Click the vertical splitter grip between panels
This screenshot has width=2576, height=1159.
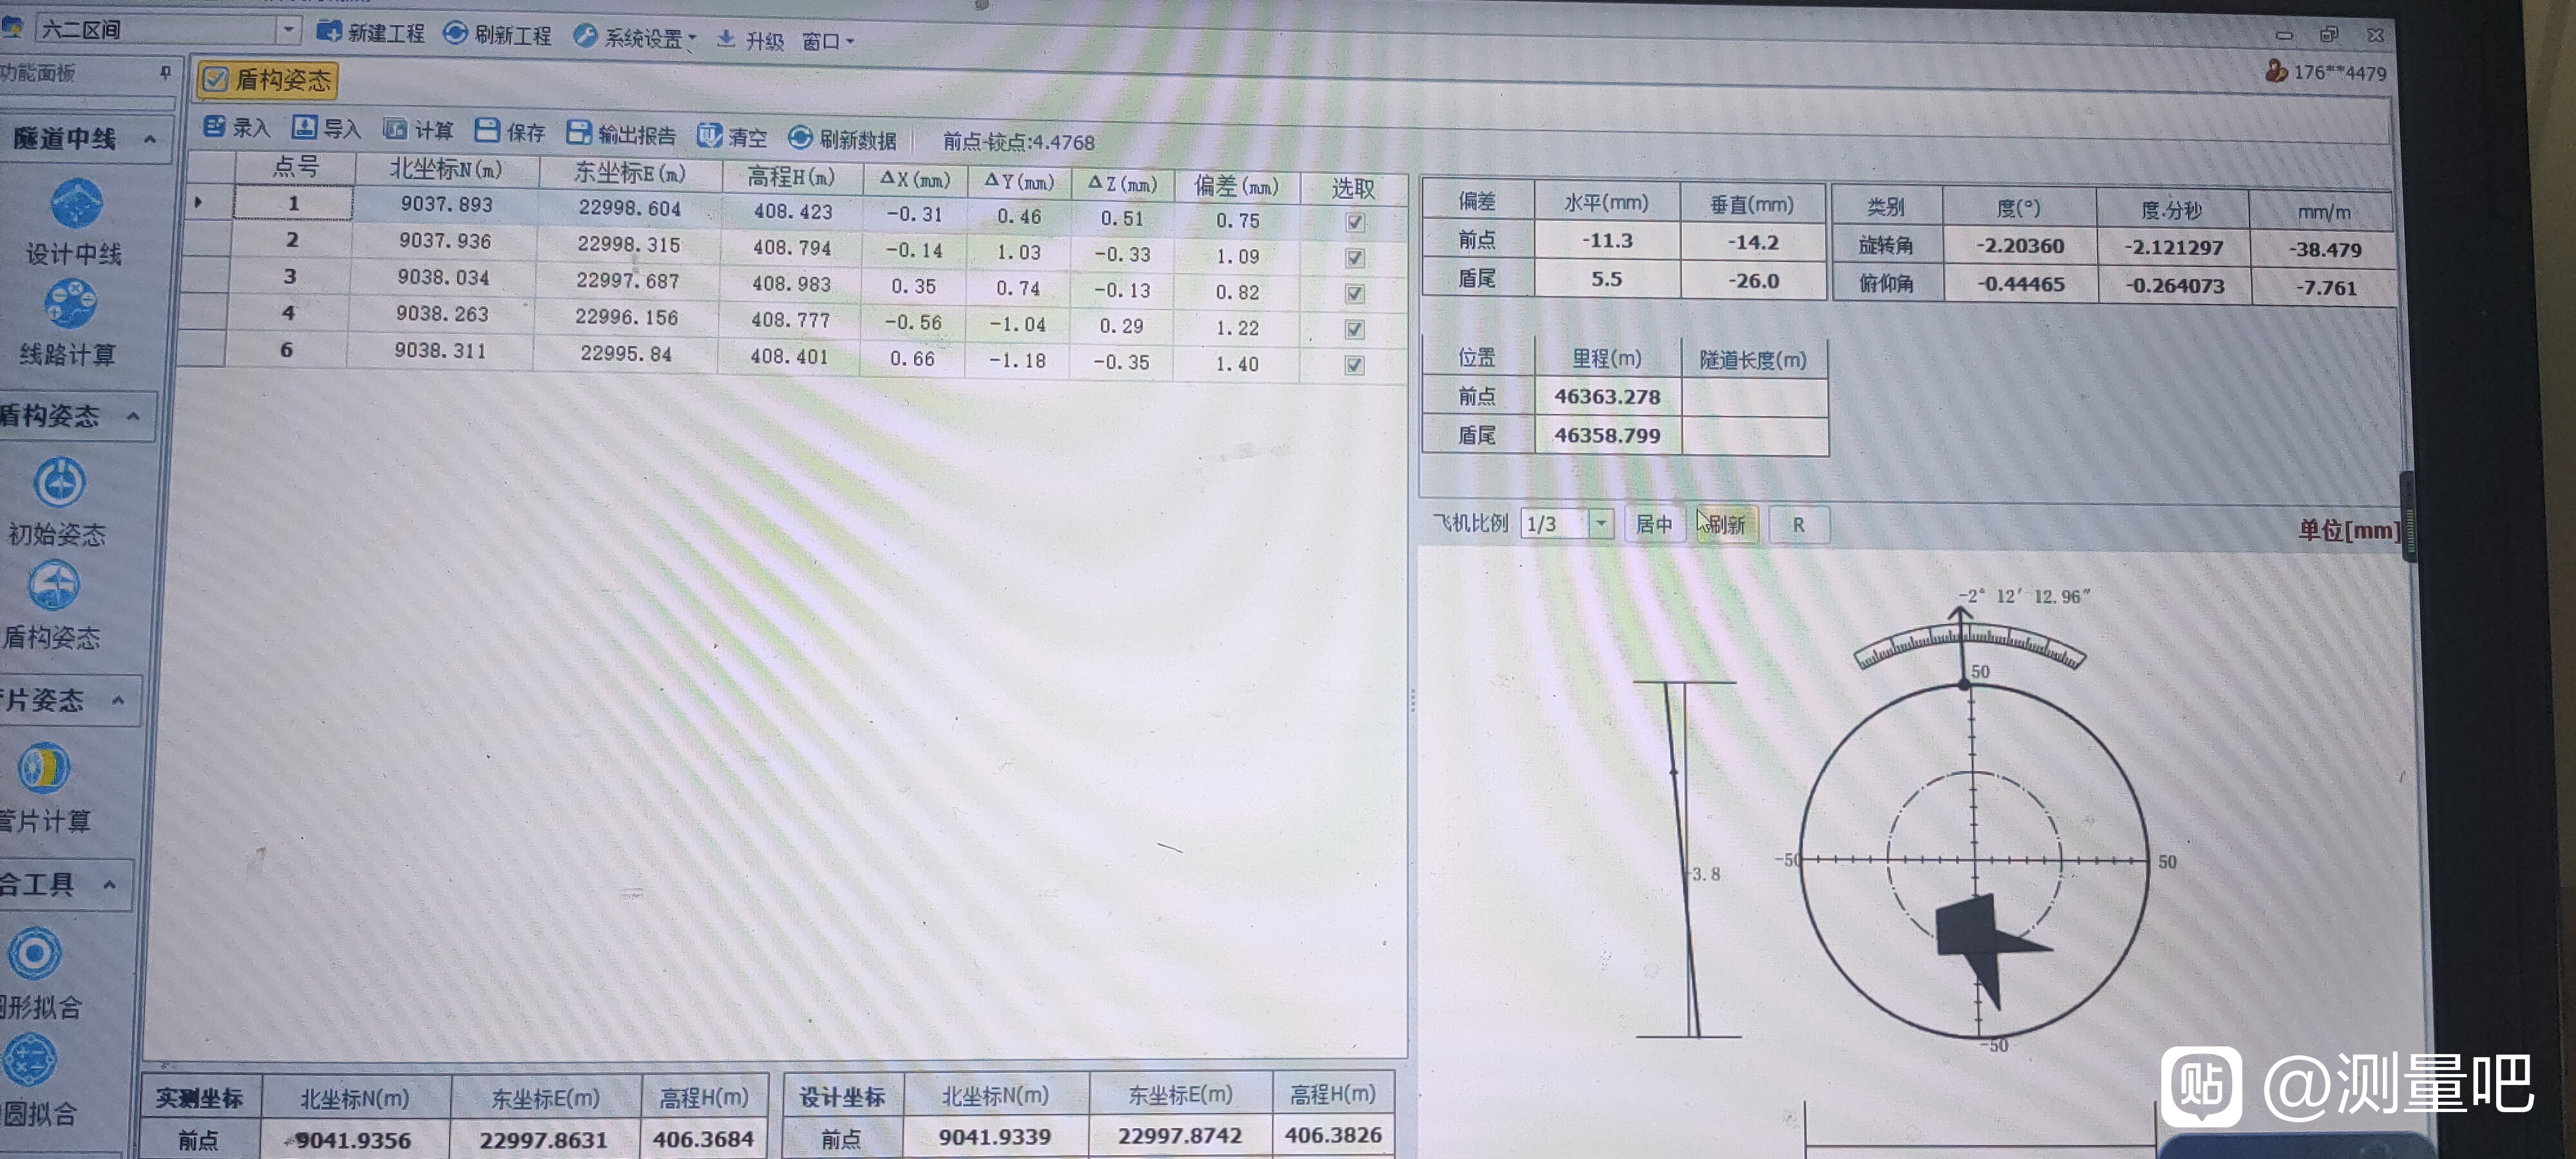click(1412, 700)
